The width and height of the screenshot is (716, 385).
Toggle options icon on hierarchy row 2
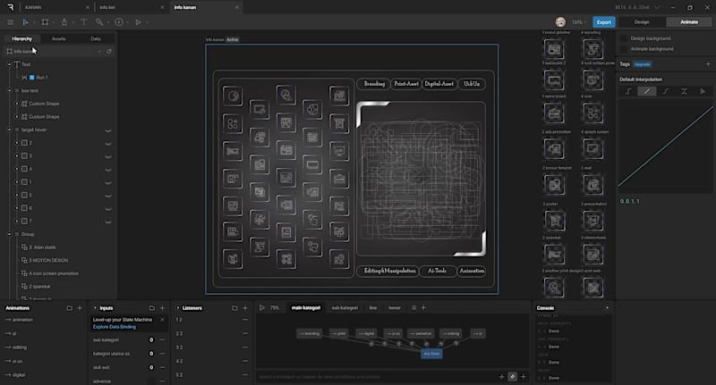[x=108, y=144]
